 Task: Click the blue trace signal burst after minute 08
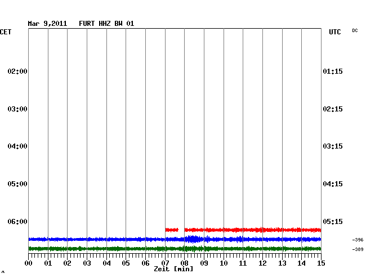[193, 239]
